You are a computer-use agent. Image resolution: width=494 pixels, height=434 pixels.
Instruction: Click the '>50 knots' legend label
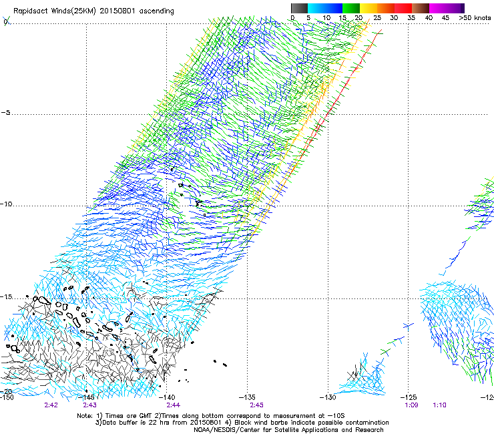[x=475, y=17]
